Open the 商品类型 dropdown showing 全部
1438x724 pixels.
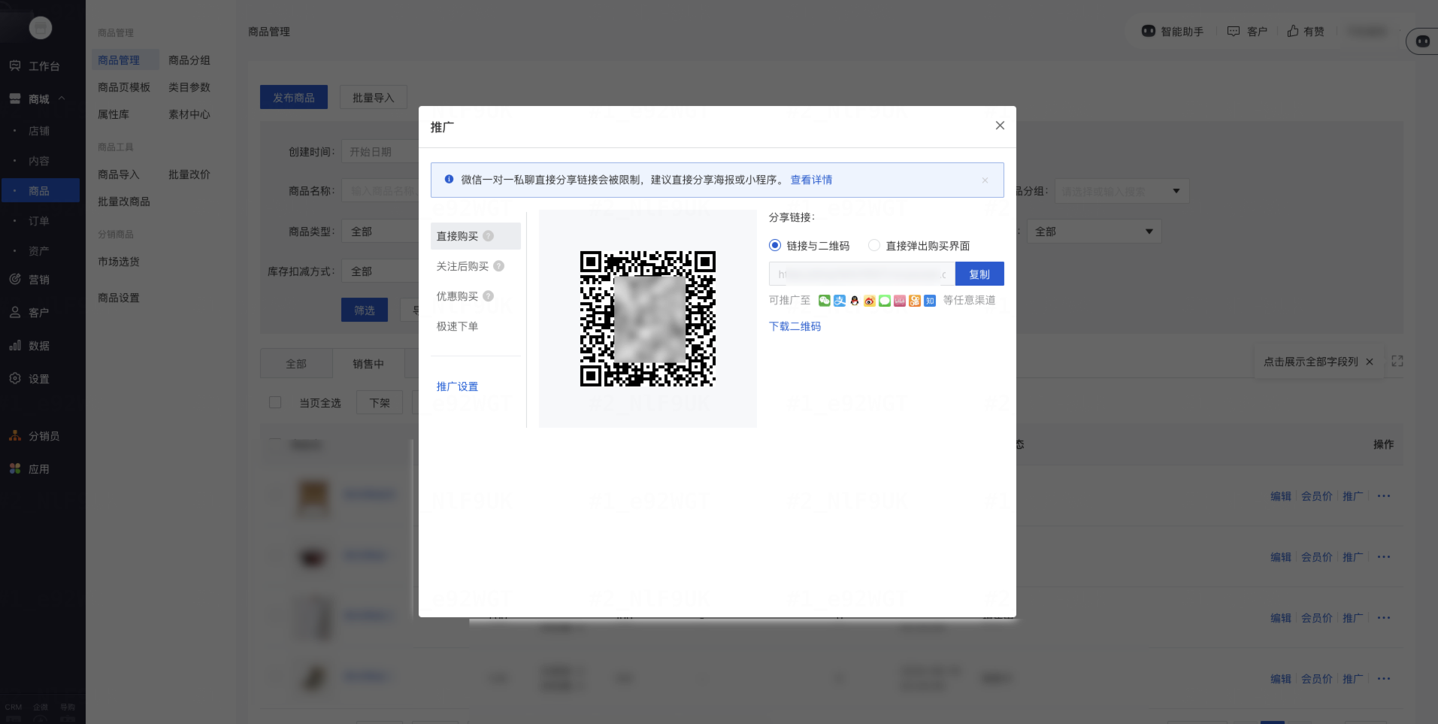click(380, 232)
